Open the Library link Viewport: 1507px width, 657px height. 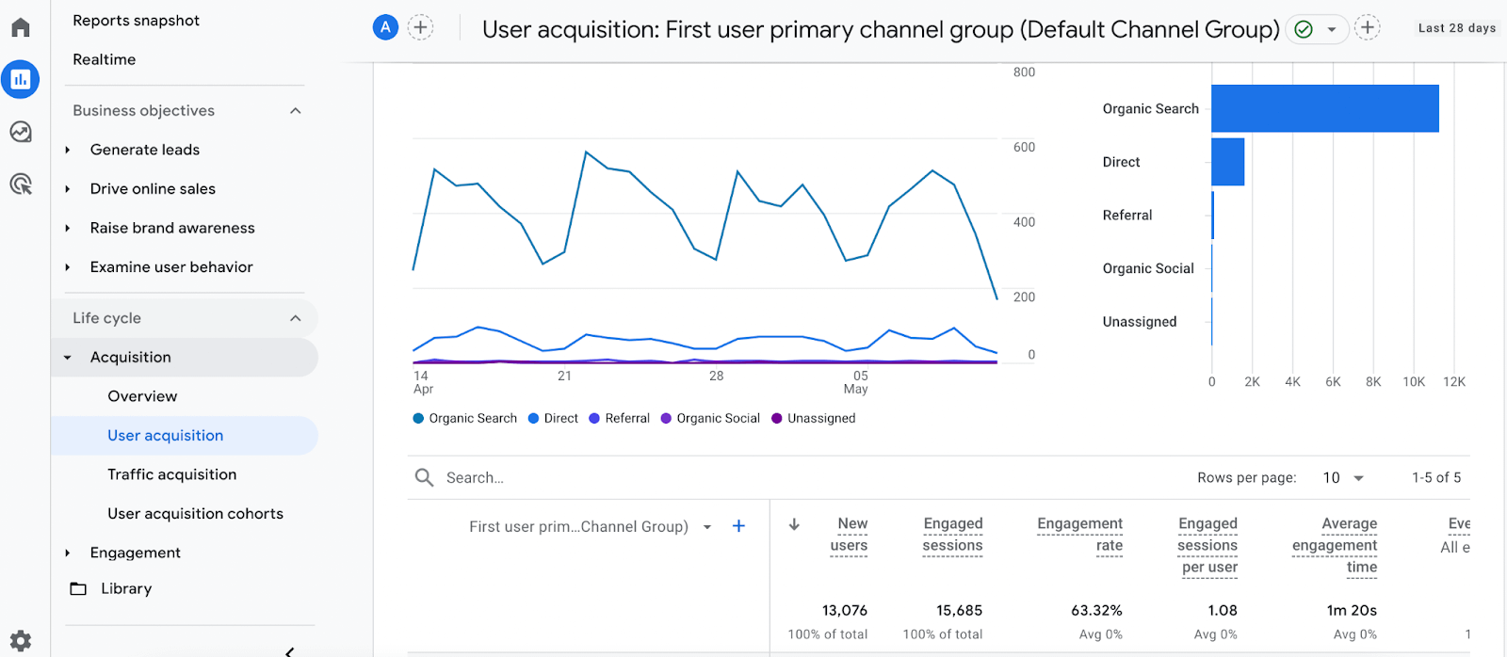click(126, 588)
